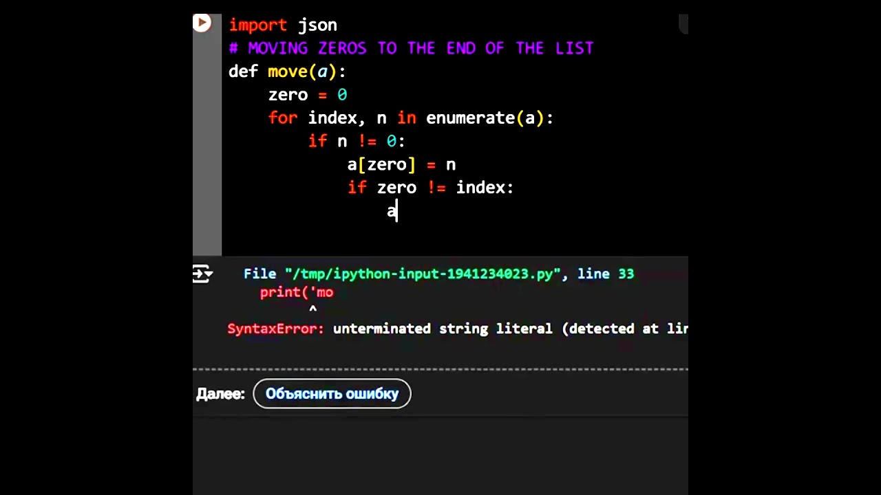Click the 'if n != 0:' line
Screen dimensions: 881x495
(357, 142)
